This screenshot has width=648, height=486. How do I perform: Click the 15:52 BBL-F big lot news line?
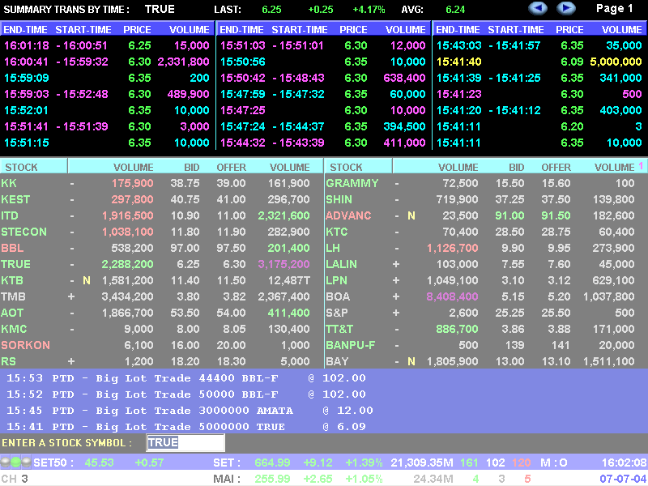(186, 394)
